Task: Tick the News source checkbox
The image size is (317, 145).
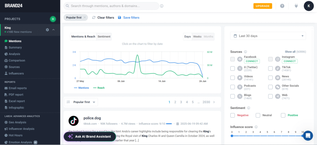Action: [271, 78]
